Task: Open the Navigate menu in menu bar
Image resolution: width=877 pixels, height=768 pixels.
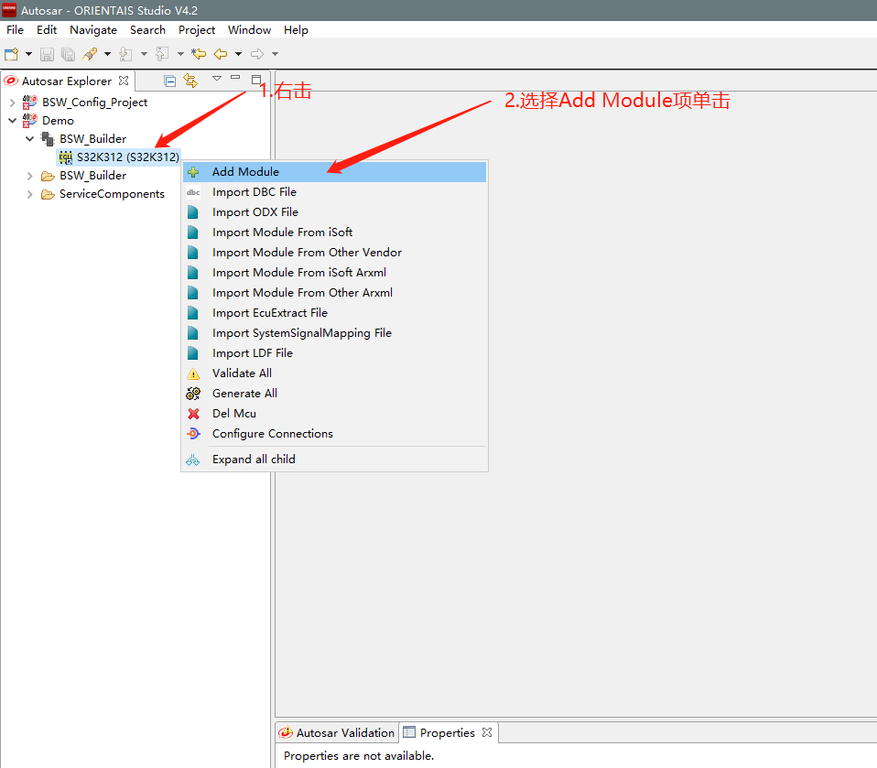Action: [93, 30]
